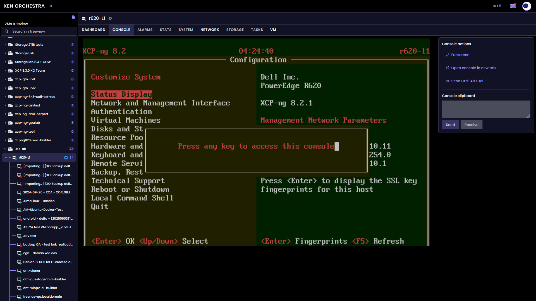Click the Console clipboard text area
The height and width of the screenshot is (301, 536).
(486, 109)
